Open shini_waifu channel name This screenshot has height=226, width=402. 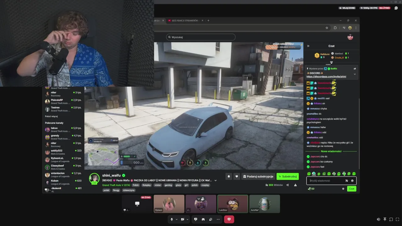tap(111, 175)
